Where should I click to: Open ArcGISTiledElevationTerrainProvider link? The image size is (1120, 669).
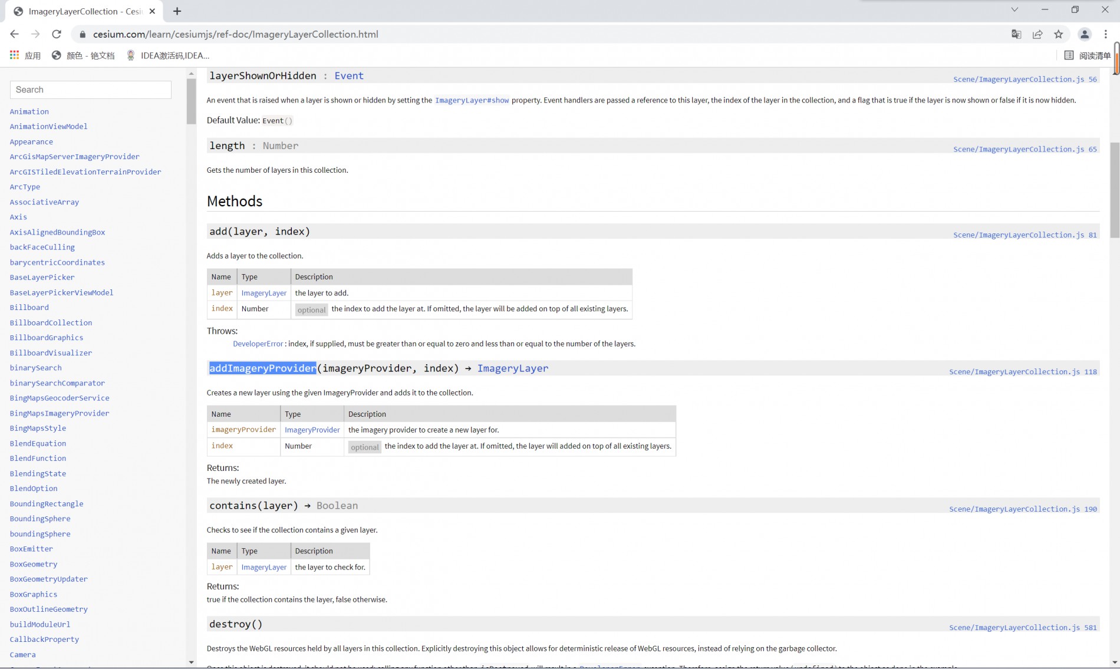[85, 172]
